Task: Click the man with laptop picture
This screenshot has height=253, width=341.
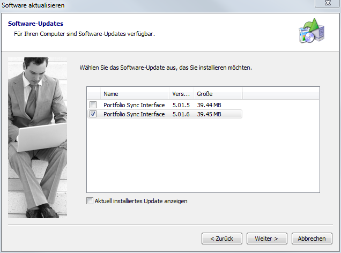Action: pos(38,138)
